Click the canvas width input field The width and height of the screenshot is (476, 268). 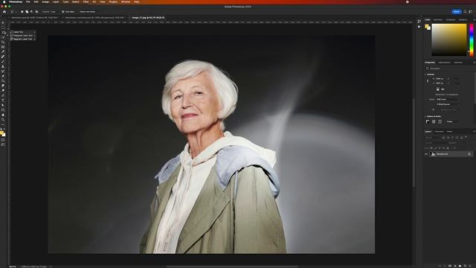[x=440, y=79]
